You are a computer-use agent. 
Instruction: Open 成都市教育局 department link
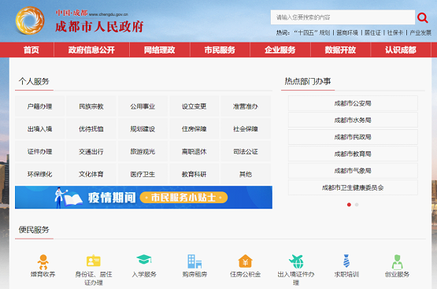[353, 154]
